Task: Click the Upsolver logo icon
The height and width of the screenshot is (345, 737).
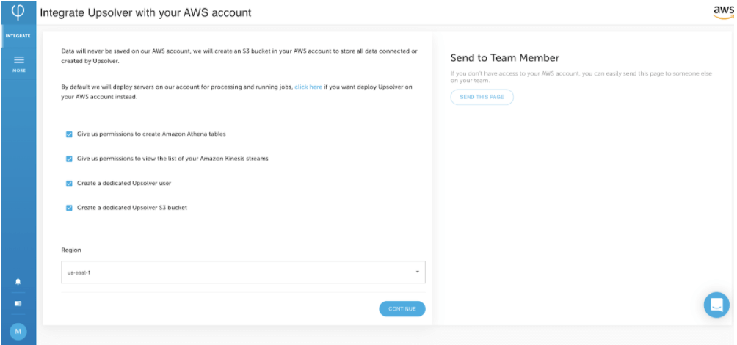Action: (18, 12)
